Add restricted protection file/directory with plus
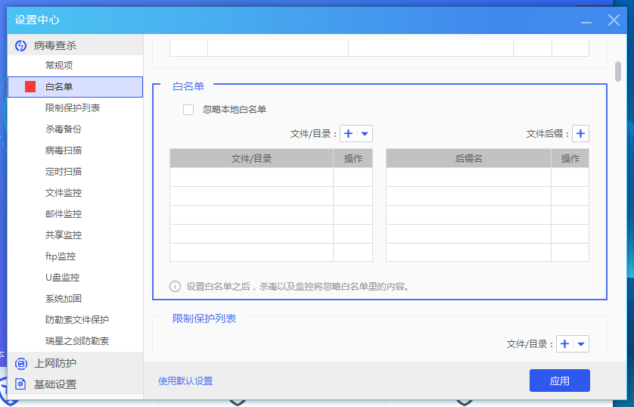This screenshot has height=407, width=634. pyautogui.click(x=565, y=344)
